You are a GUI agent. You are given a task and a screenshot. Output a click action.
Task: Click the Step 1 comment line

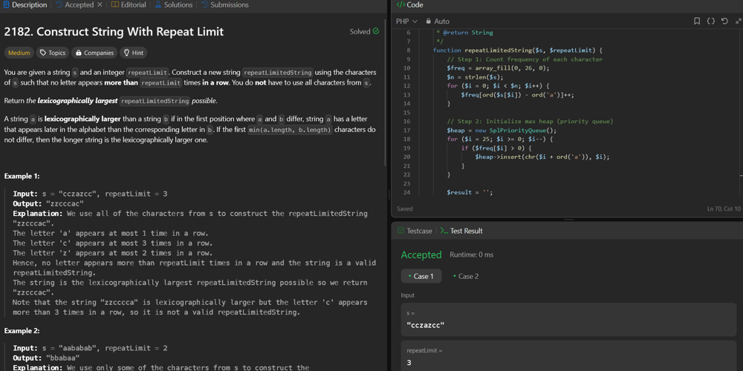click(x=525, y=59)
